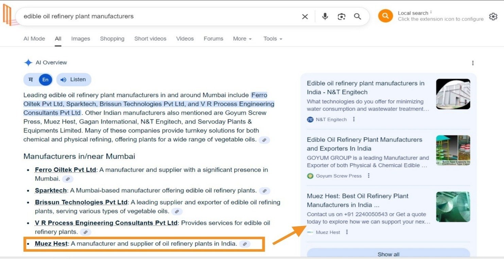
Task: Open three-dot menu beside N&T Engitech source
Action: point(354,119)
